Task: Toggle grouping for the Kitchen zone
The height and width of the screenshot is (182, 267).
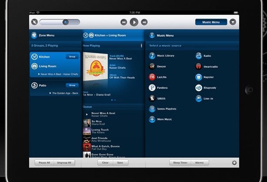Action: (x=72, y=57)
